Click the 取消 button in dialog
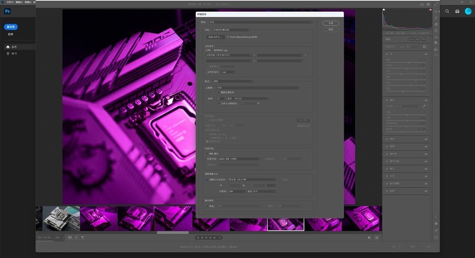 [331, 29]
